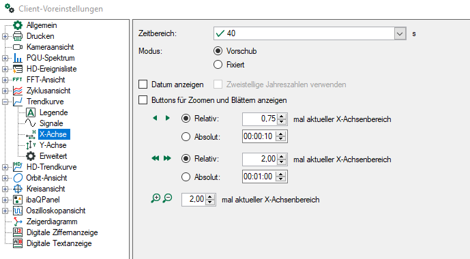Open the Legende settings page
The width and height of the screenshot is (470, 259).
(x=54, y=112)
